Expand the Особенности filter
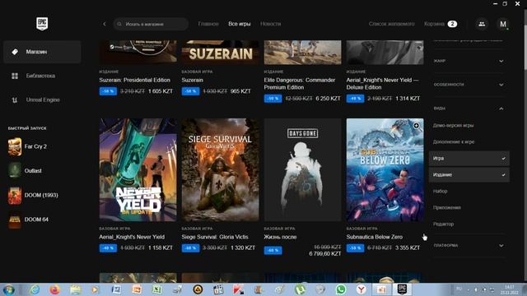527x296 pixels. (469, 85)
